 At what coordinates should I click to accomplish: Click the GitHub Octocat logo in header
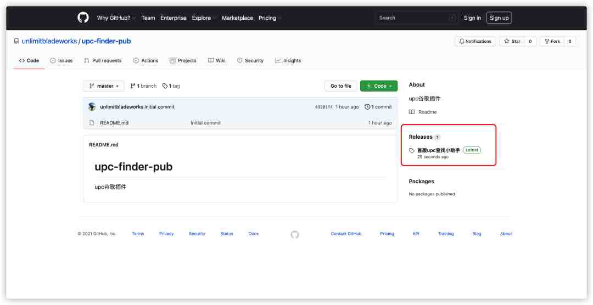83,18
